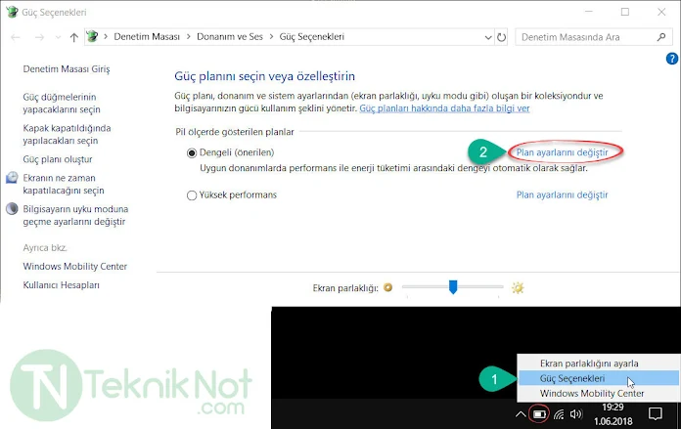
Task: Expand chevron after Donanım ve Ses breadcrumb
Action: pos(271,37)
